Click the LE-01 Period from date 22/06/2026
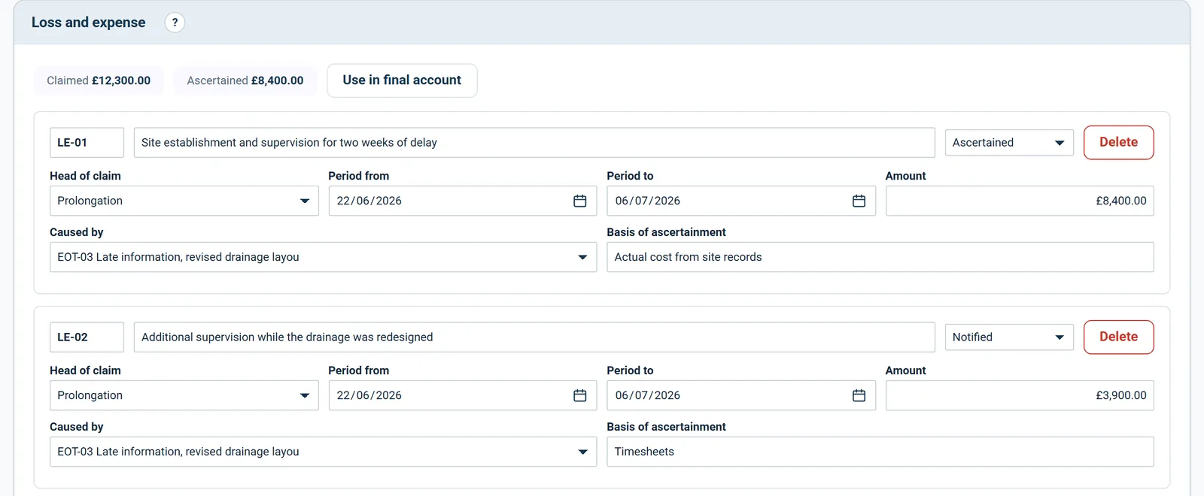 [x=369, y=201]
